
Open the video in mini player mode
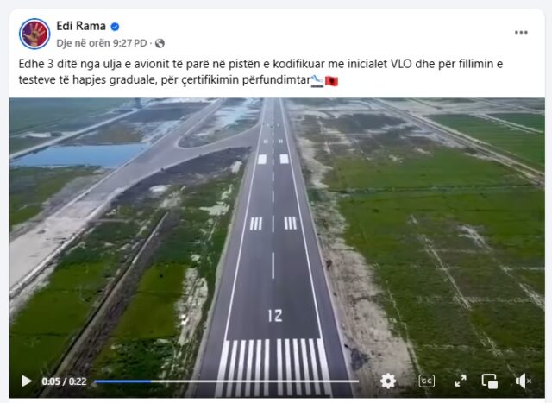[490, 381]
